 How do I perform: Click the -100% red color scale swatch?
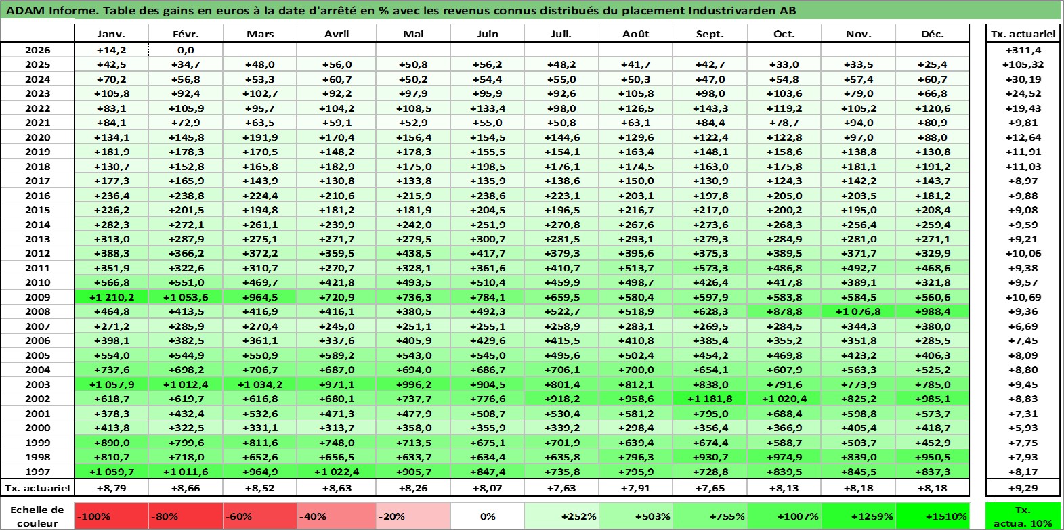(111, 516)
